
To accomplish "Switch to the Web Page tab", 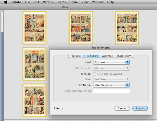I will [107, 56].
